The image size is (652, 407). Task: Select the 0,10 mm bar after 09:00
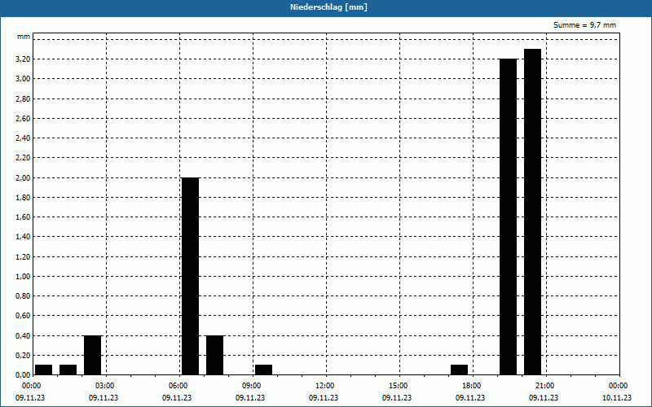pos(263,370)
